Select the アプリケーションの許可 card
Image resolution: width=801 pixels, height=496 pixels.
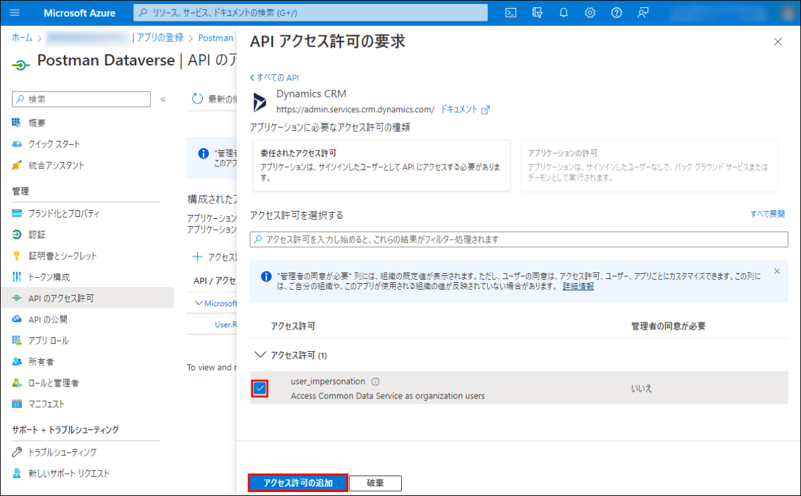(x=649, y=166)
